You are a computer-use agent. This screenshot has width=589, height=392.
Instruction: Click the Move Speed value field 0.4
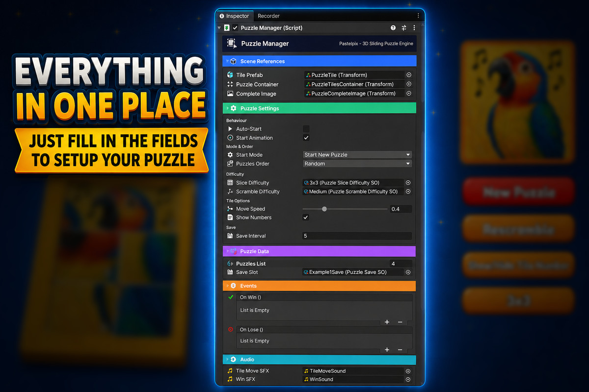[401, 209]
